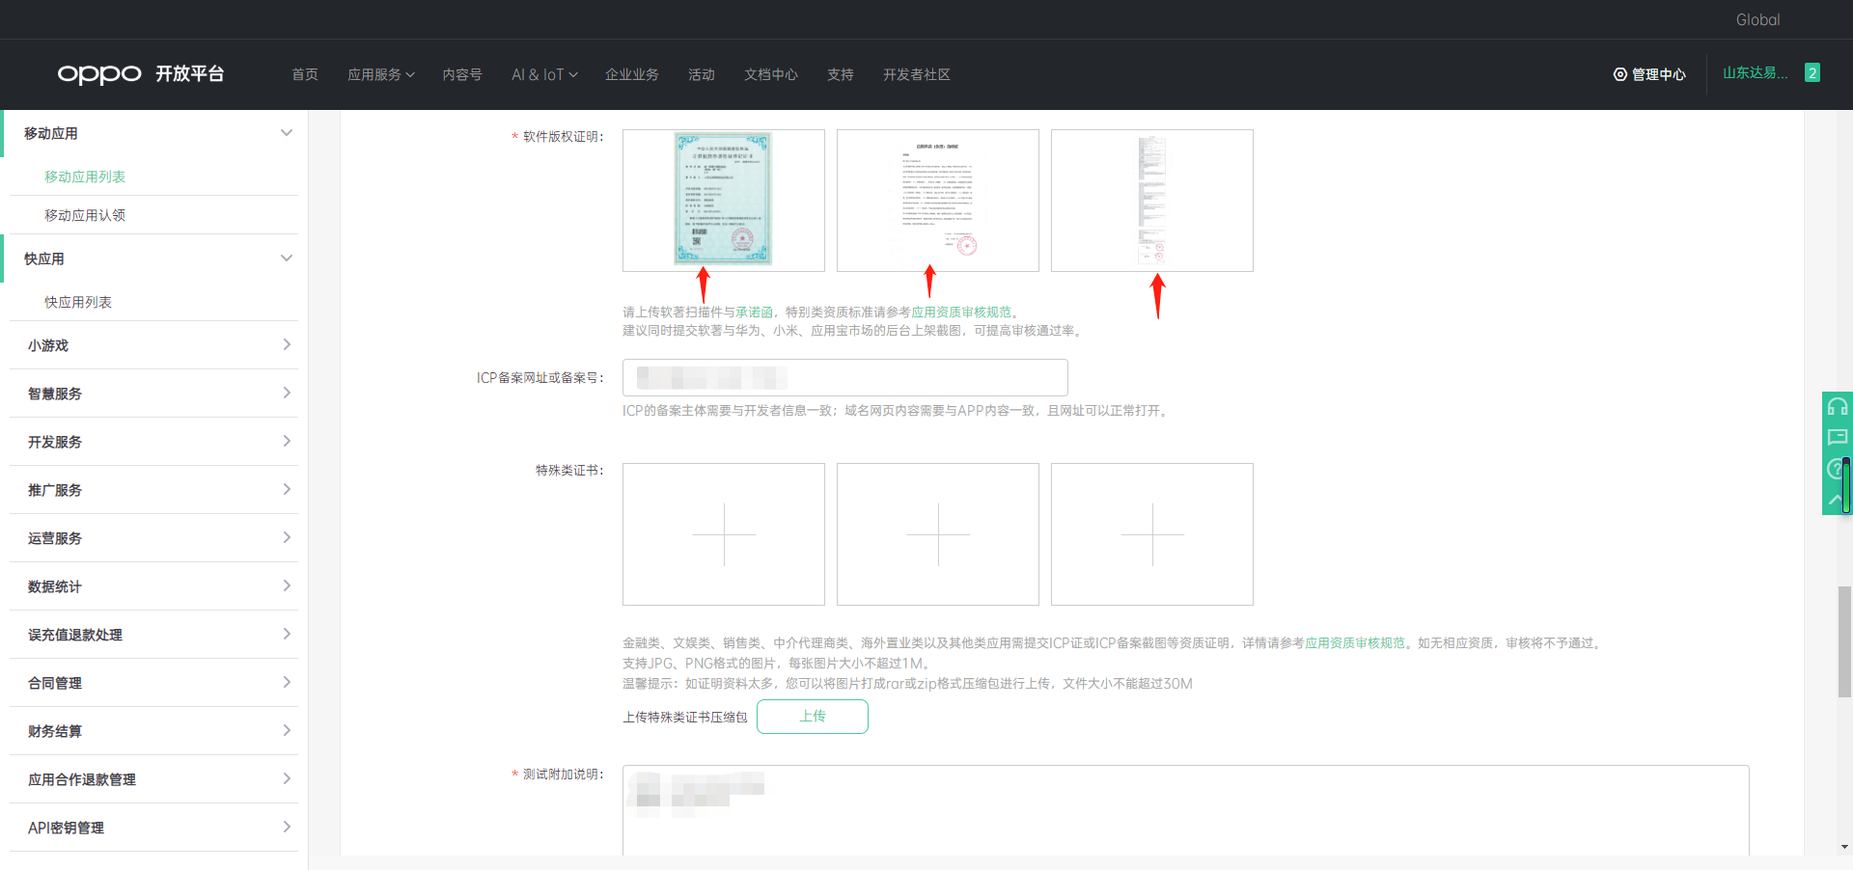The height and width of the screenshot is (870, 1853).
Task: Expand the 开发服务 sidebar menu
Action: pyautogui.click(x=154, y=442)
